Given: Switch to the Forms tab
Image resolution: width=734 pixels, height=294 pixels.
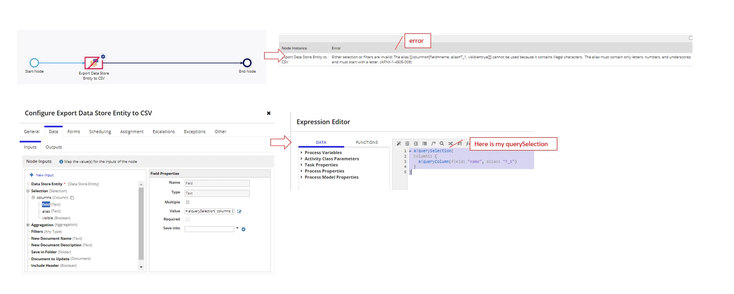Looking at the screenshot, I should (74, 132).
